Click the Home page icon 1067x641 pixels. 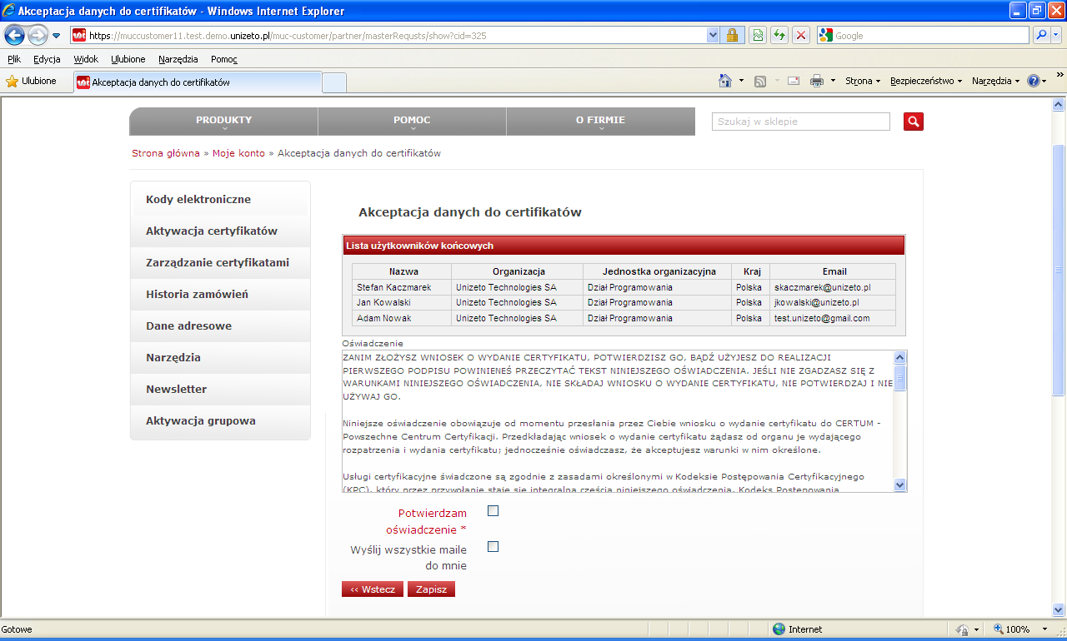[725, 81]
